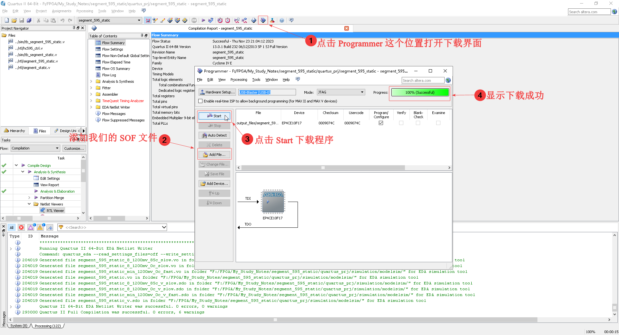
Task: Select the RTL Viewer task
Action: [55, 211]
